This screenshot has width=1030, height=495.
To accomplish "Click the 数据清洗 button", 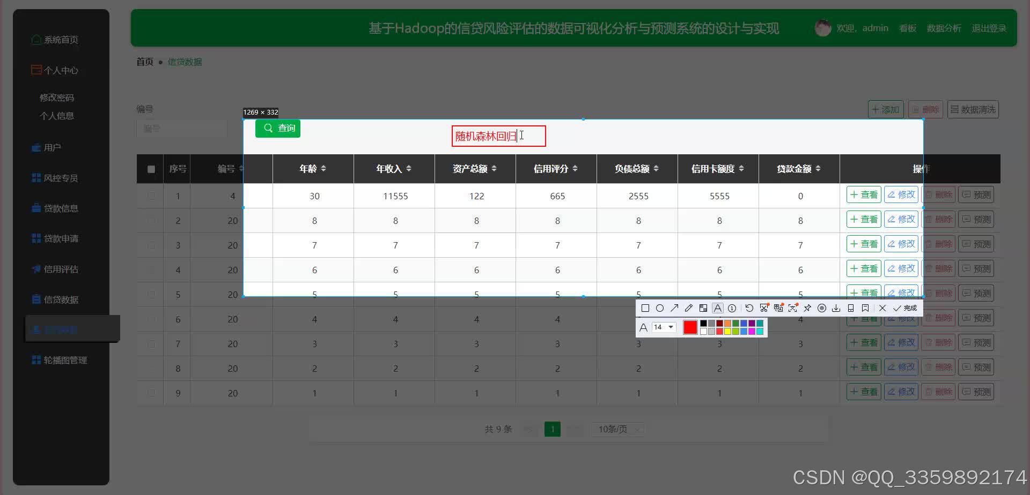I will point(973,109).
